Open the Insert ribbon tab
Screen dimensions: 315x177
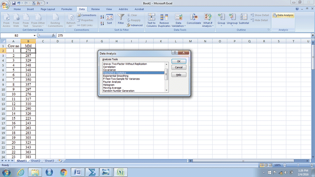(x=31, y=9)
